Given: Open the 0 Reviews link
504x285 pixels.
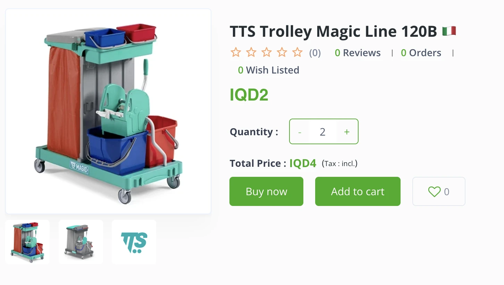Looking at the screenshot, I should click(358, 53).
